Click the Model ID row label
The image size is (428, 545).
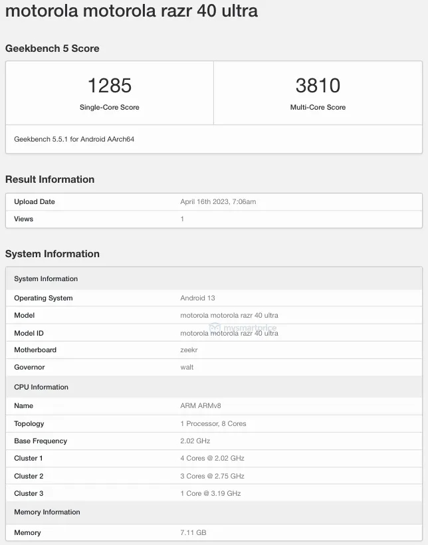pyautogui.click(x=29, y=333)
